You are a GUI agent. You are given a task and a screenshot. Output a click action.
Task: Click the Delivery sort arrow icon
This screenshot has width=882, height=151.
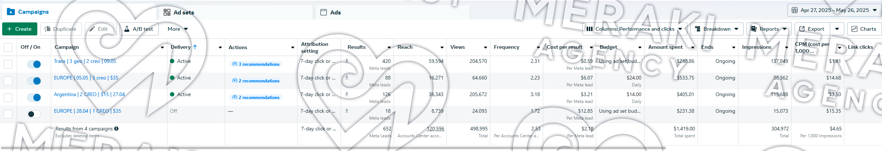(195, 47)
